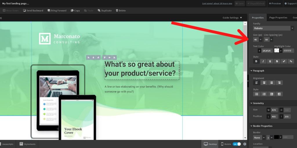297x148 pixels.
Task: Align element vertical middle on canvas toolbar
Action: coord(109,58)
